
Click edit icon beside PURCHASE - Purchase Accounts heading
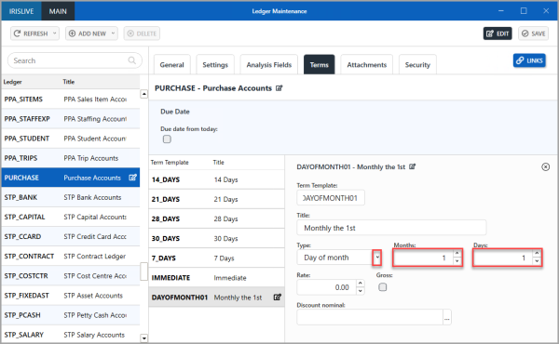click(x=279, y=88)
